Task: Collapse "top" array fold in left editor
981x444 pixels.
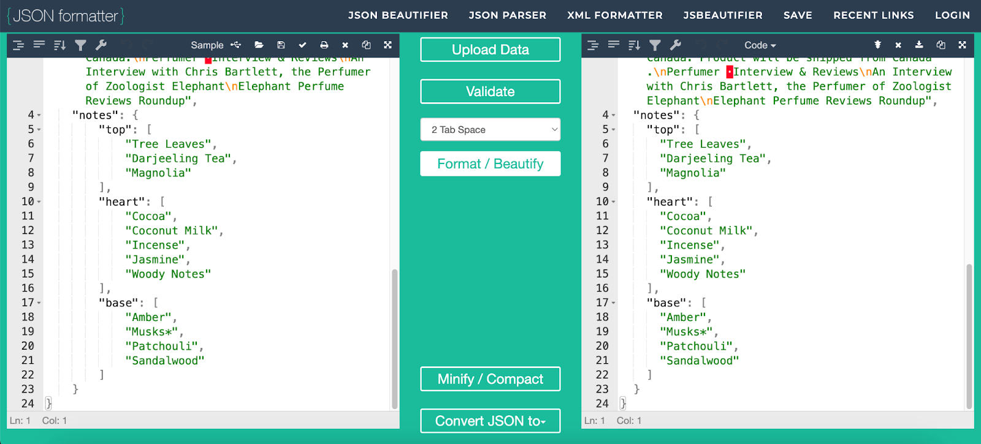Action: pyautogui.click(x=39, y=130)
